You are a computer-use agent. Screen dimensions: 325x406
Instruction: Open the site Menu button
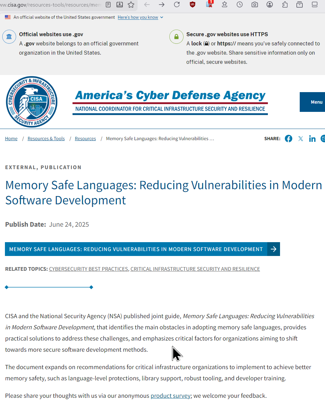tap(313, 102)
